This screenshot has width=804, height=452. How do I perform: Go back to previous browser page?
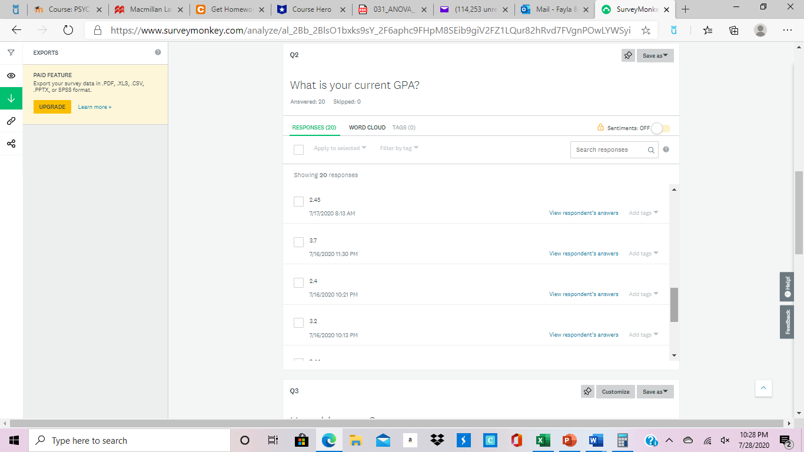pos(16,30)
